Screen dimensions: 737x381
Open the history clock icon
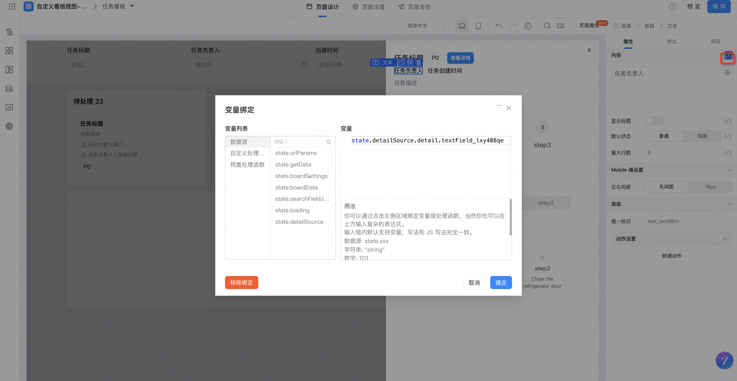(x=528, y=26)
